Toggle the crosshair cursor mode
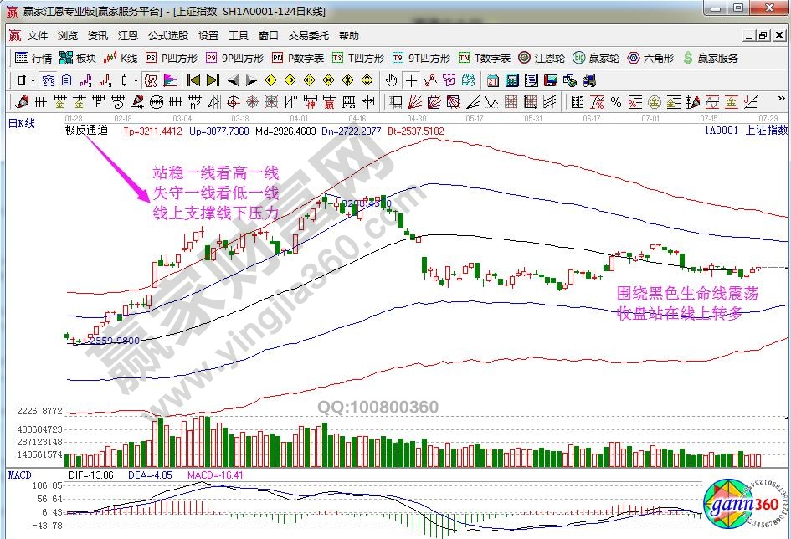This screenshot has height=539, width=791. click(x=411, y=80)
